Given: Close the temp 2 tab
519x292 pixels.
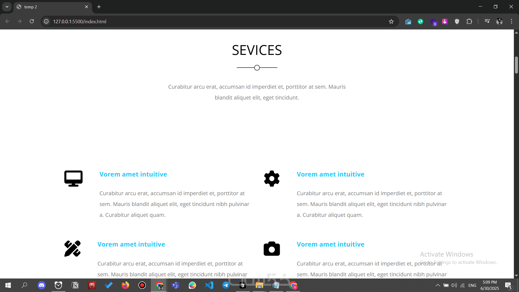Looking at the screenshot, I should 86,7.
